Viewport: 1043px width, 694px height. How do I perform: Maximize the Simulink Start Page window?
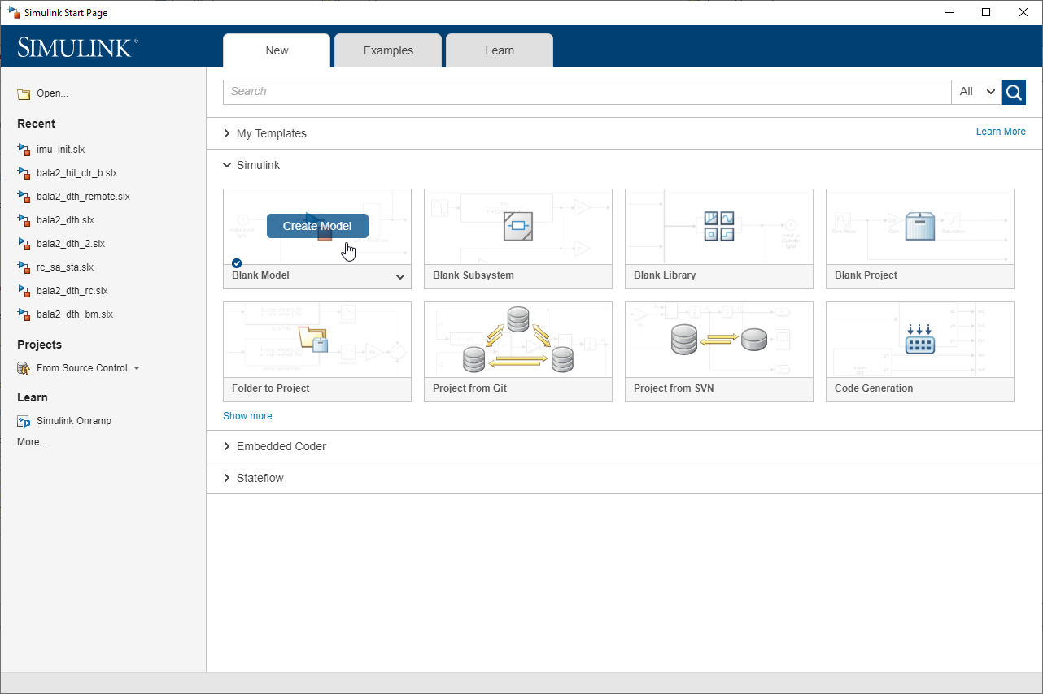[986, 12]
